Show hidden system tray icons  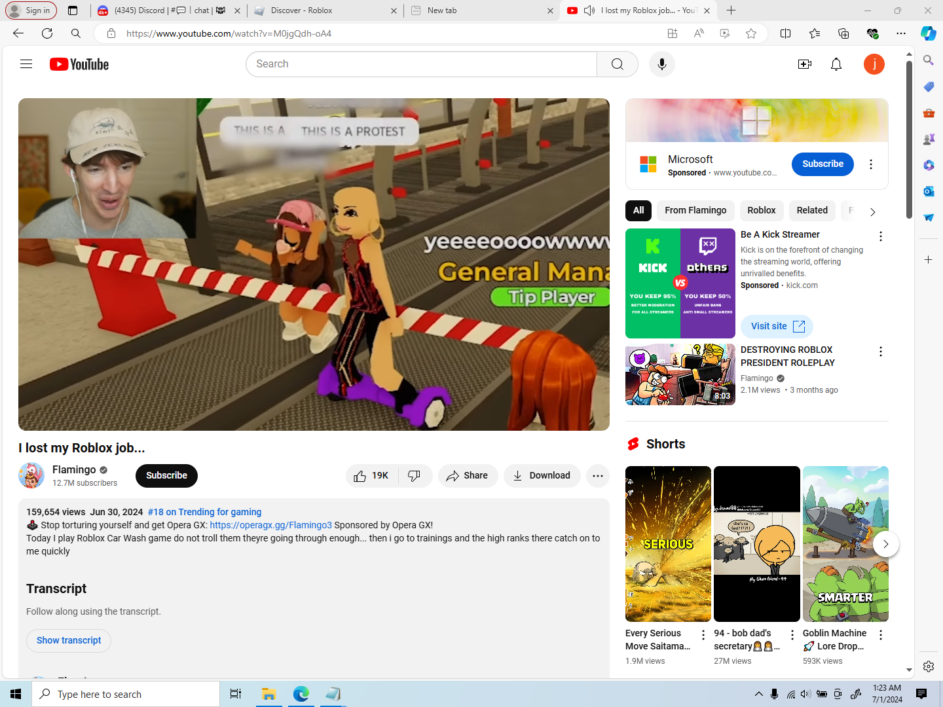tap(758, 694)
